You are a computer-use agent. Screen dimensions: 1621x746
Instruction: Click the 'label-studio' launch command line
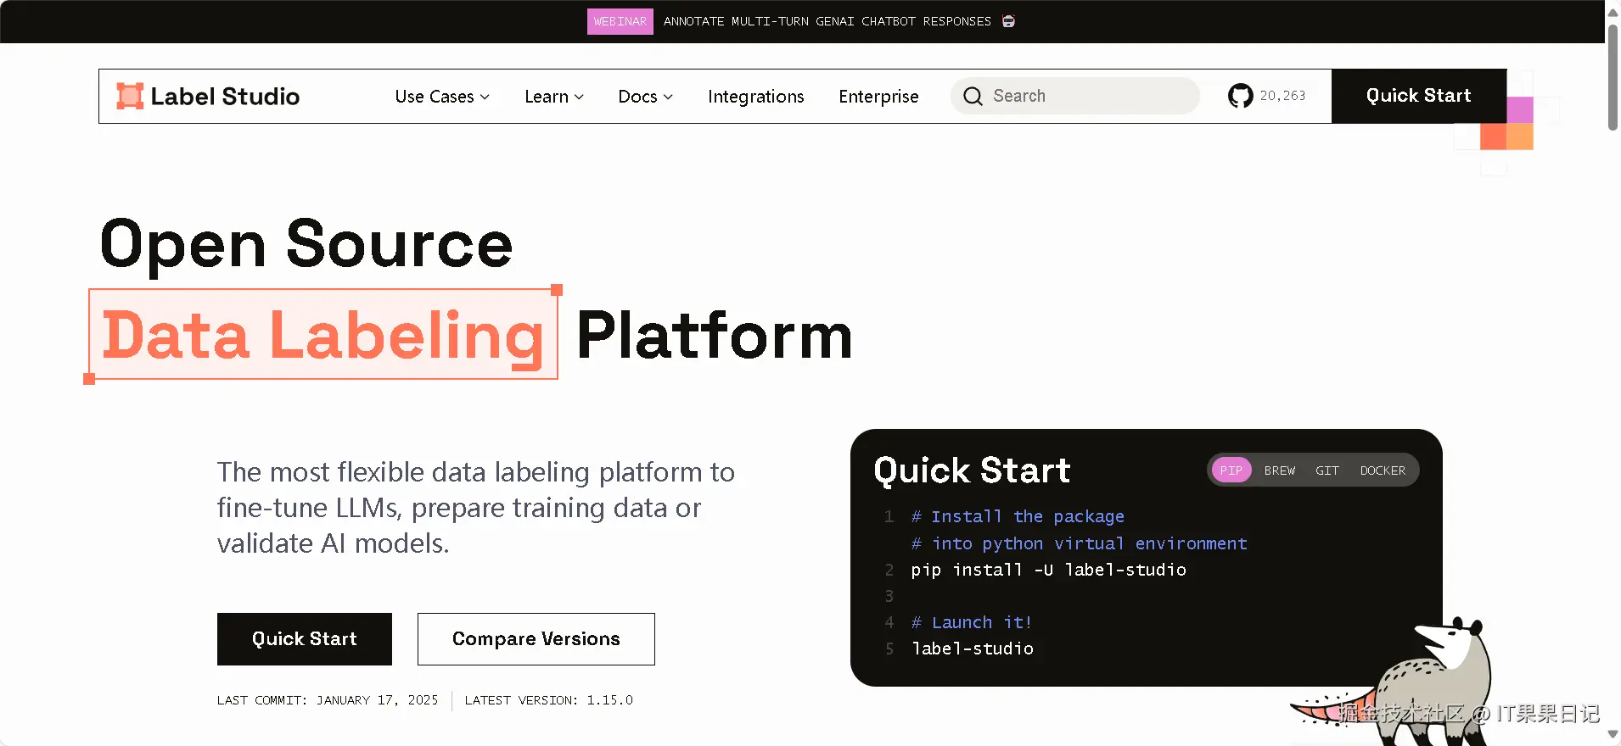(973, 649)
